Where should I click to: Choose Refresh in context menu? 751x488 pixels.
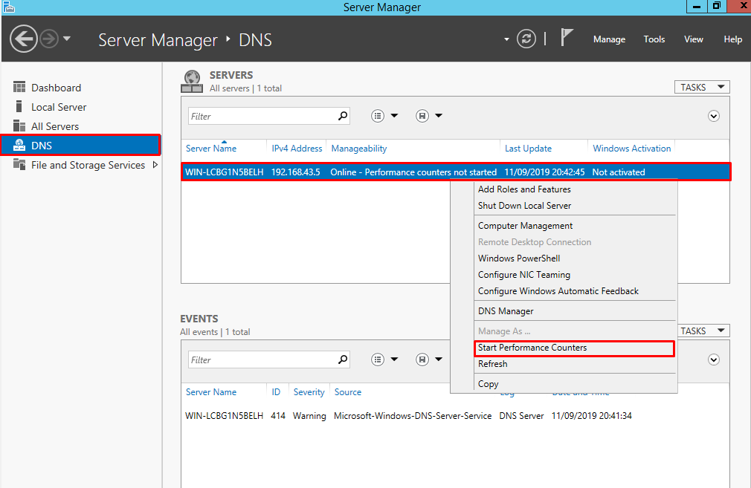(492, 364)
